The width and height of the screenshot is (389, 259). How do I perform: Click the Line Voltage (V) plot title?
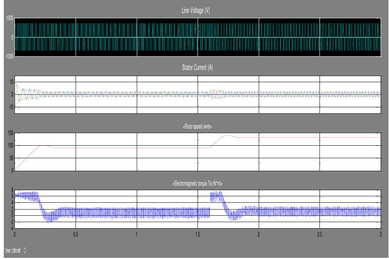(196, 10)
